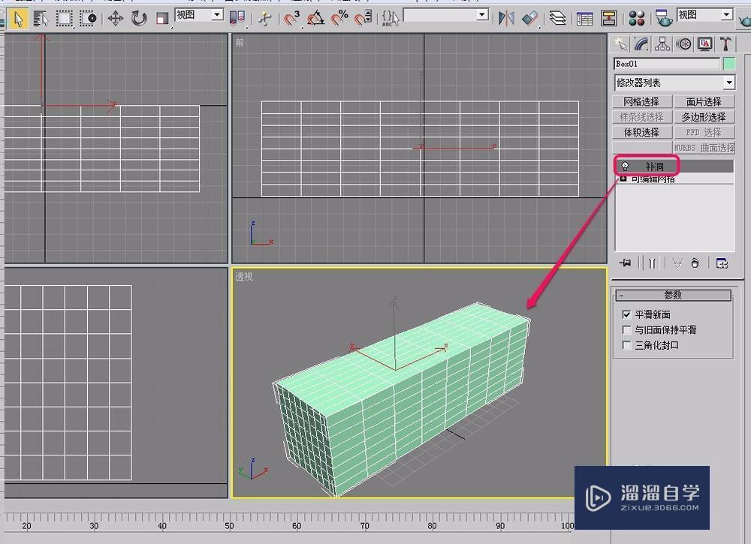Activate the Select and Rotate tool
Screen dimensions: 751x544
[x=137, y=17]
